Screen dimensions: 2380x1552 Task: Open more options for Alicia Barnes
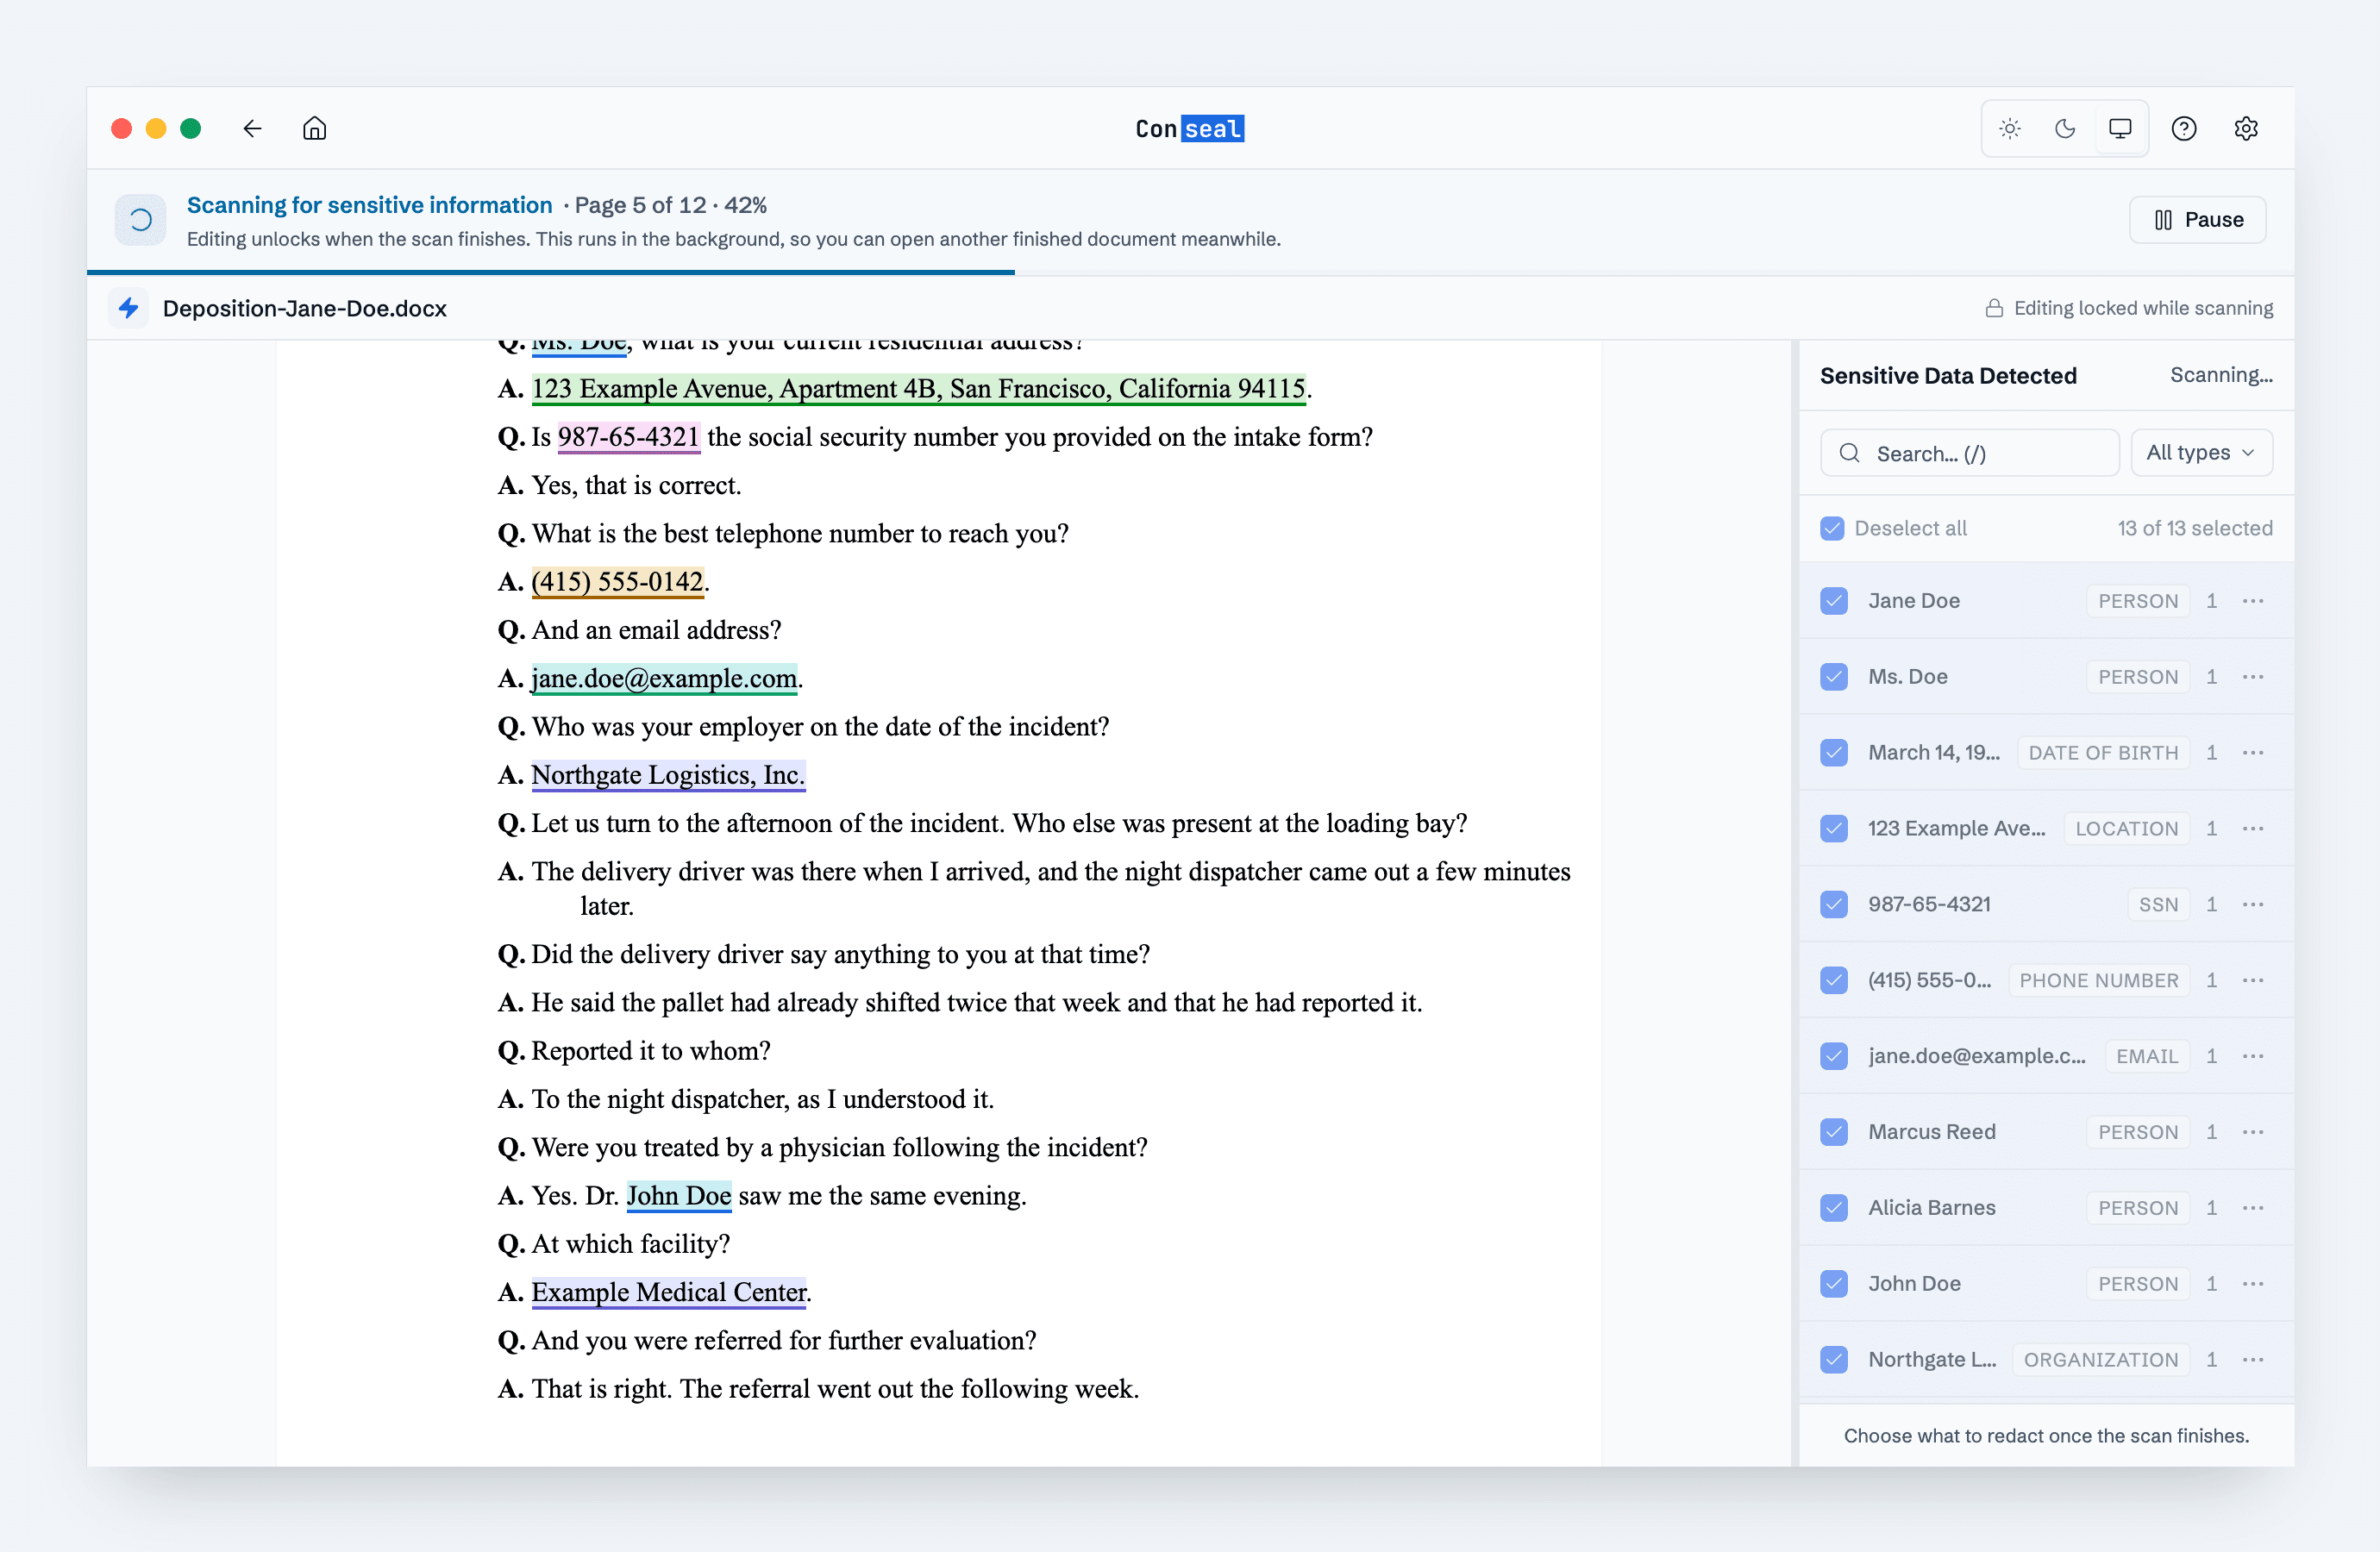(x=2253, y=1208)
